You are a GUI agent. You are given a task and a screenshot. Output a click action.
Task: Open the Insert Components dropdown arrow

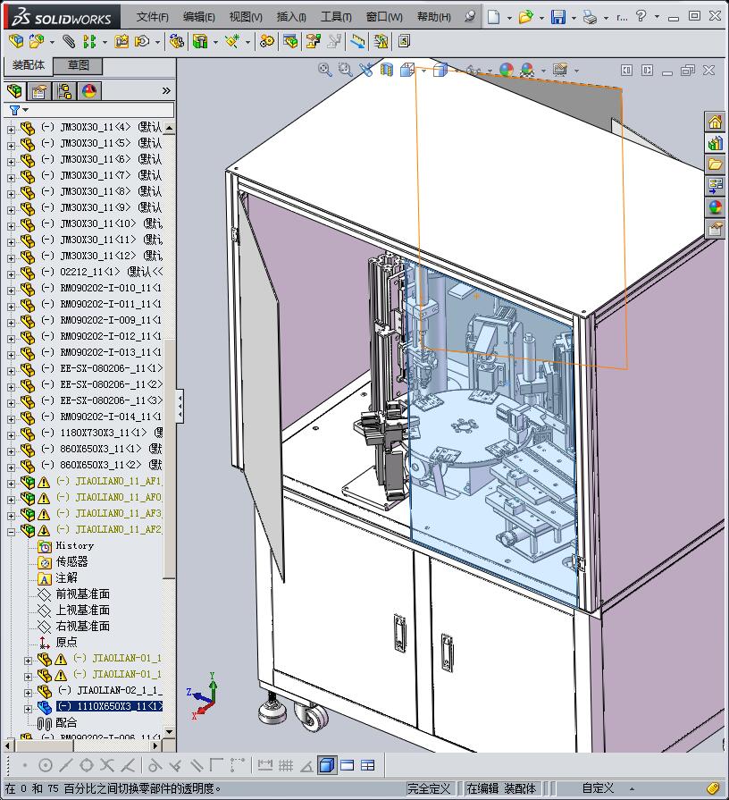[x=52, y=42]
